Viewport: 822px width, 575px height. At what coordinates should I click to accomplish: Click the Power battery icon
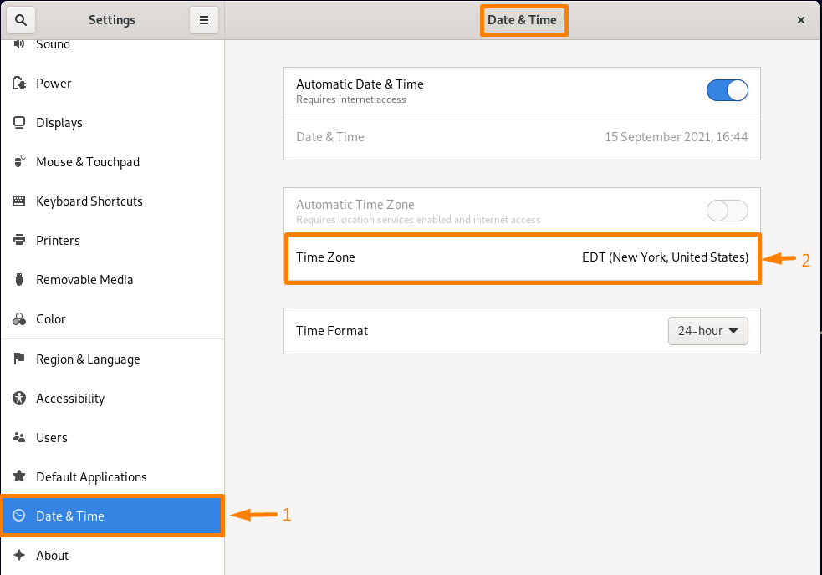(x=18, y=83)
